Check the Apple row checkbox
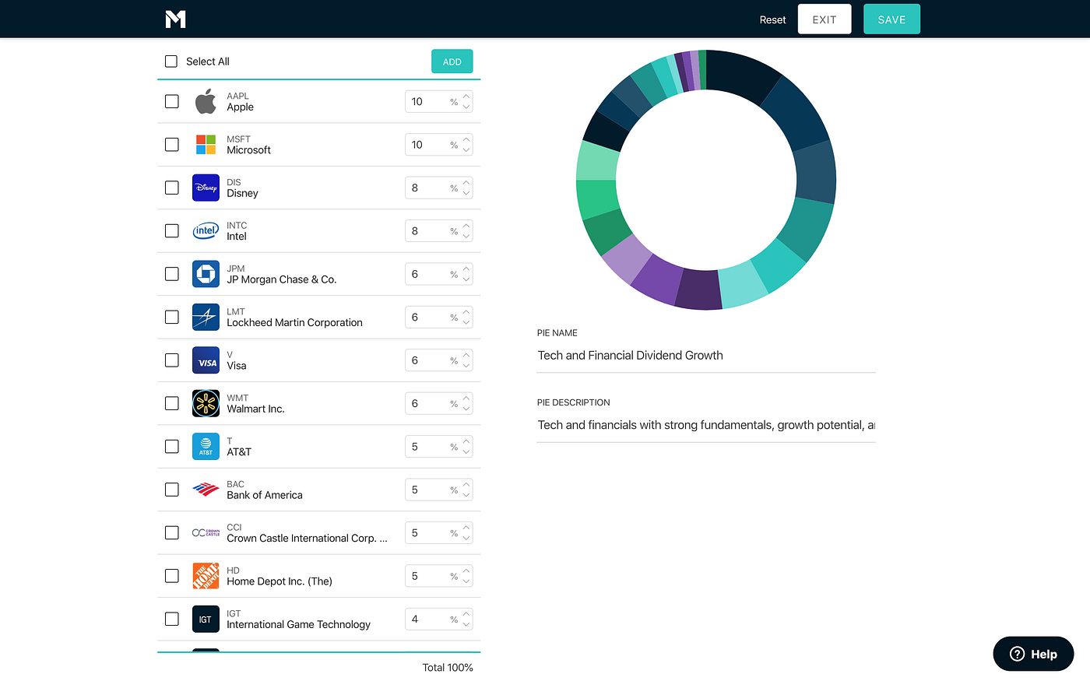 pos(172,101)
